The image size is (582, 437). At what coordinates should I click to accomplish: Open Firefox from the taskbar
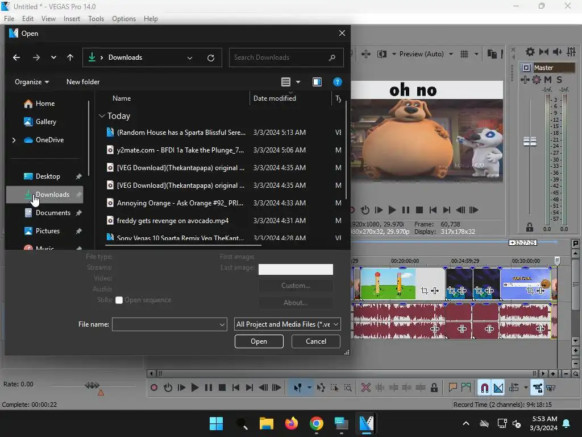(x=292, y=423)
